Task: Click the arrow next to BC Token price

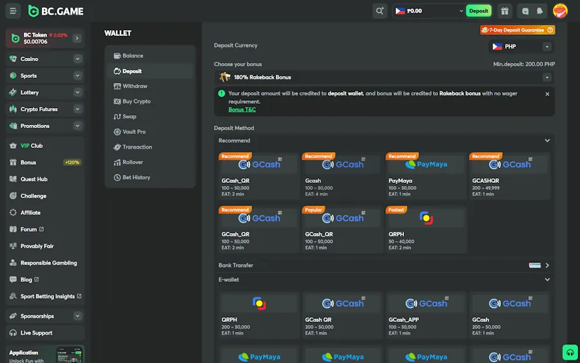Action: (77, 39)
